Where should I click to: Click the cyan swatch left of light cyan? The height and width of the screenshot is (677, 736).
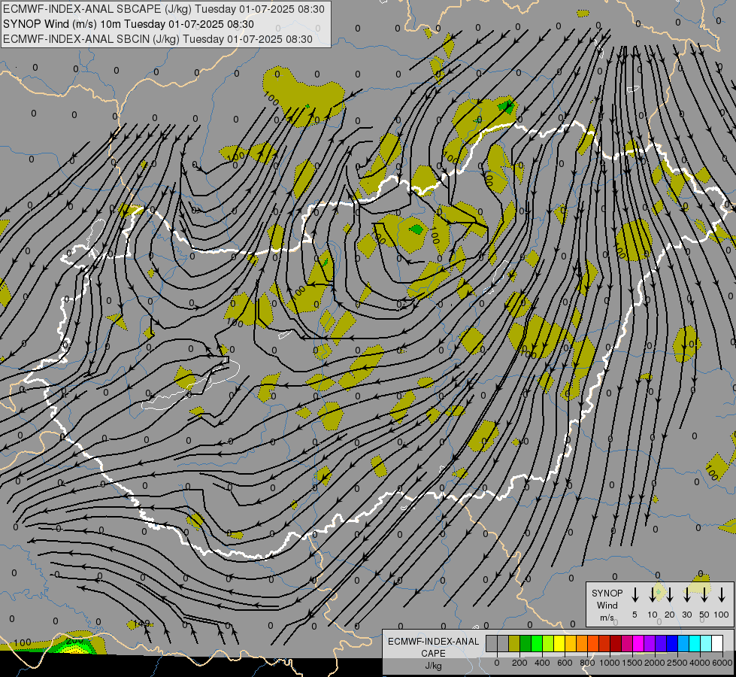tap(695, 643)
